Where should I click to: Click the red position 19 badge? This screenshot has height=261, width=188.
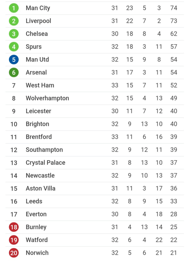pyautogui.click(x=14, y=240)
